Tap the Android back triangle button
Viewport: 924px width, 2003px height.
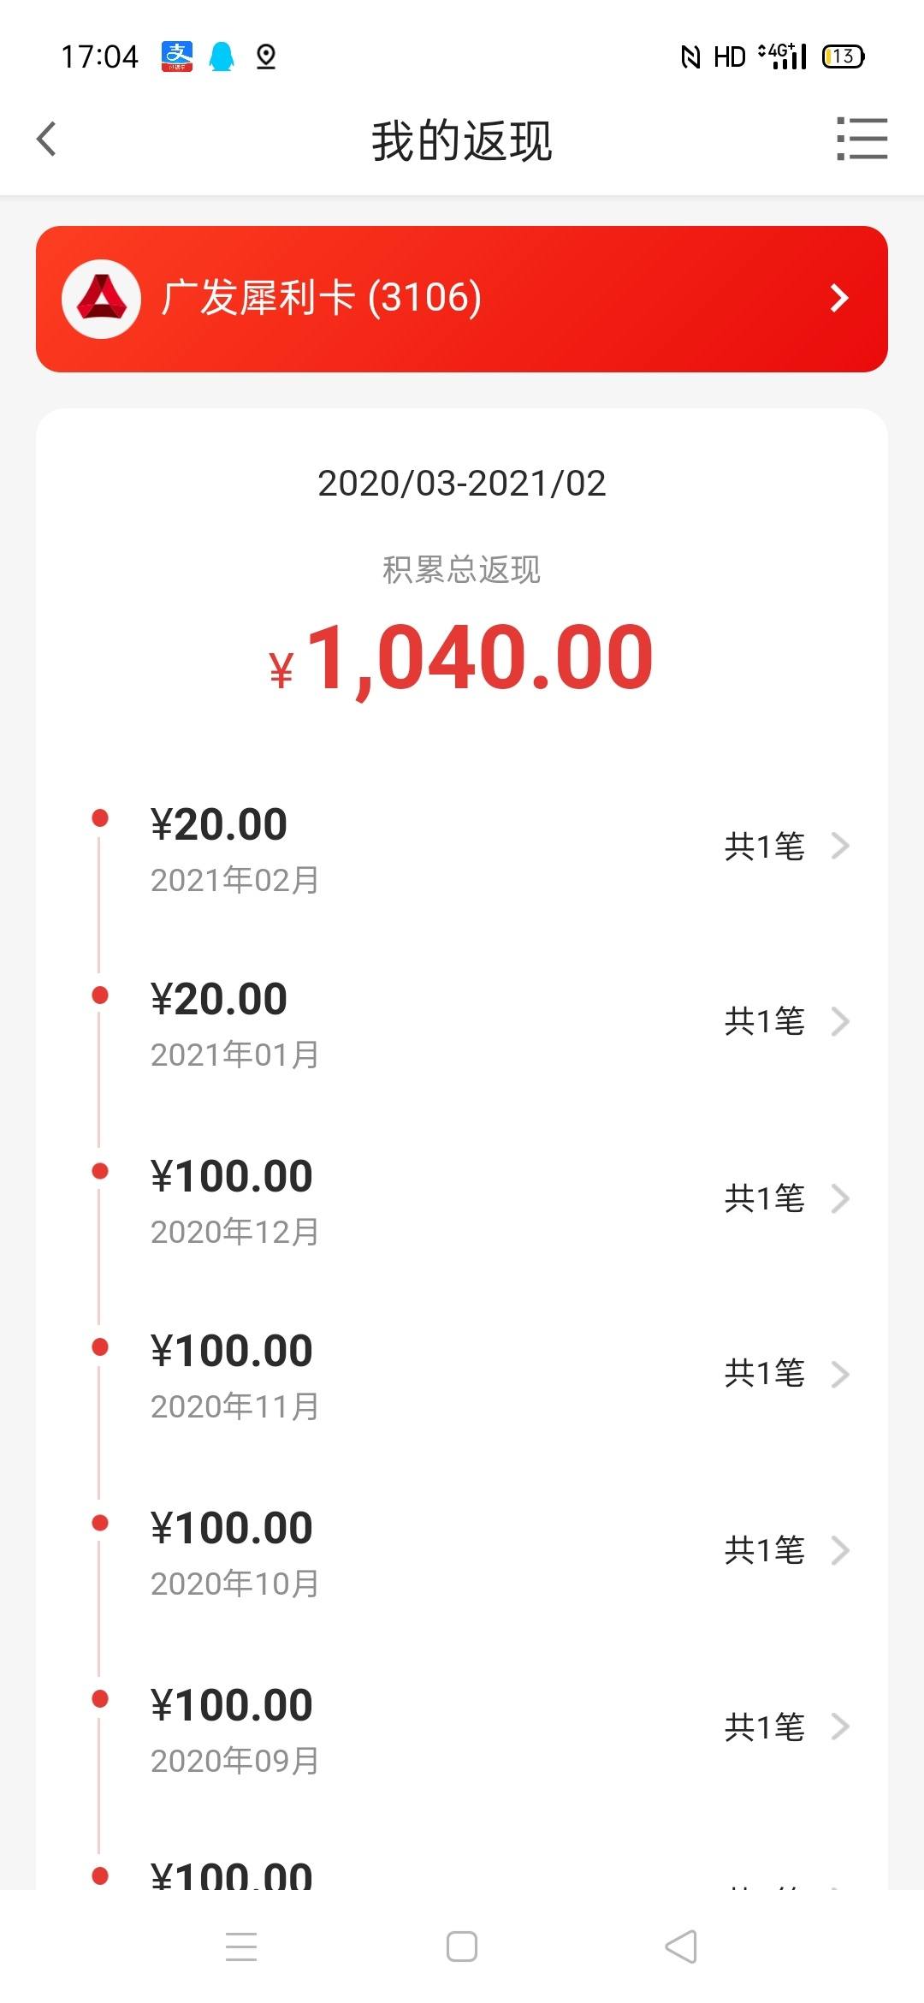click(681, 1947)
